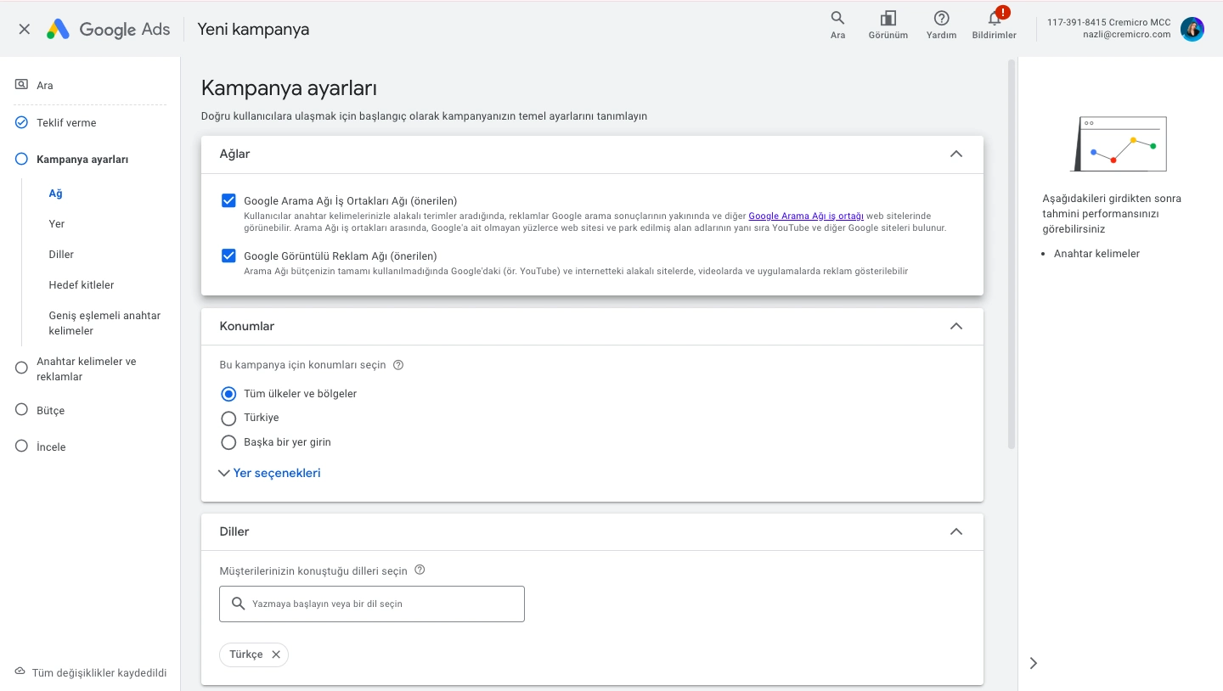Viewport: 1223px width, 691px height.
Task: Click the magnifier icon in language field
Action: 238,604
